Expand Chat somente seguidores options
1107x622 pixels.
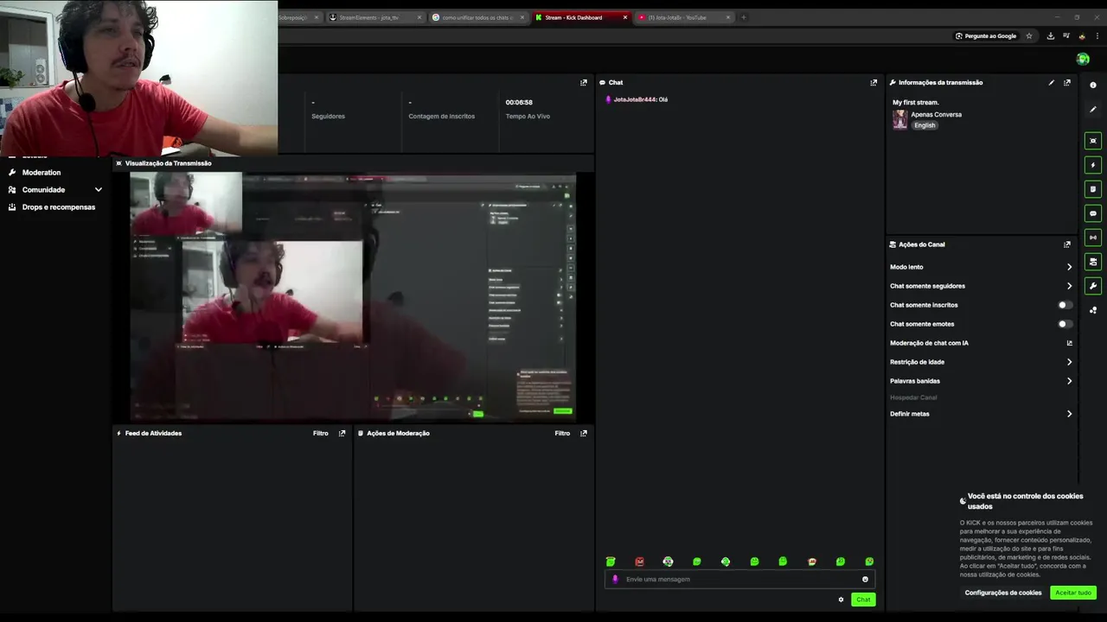(1070, 286)
